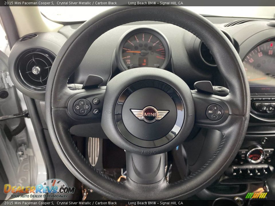The image size is (275, 206).
Task: Toggle the cruise control on/off speedometer-icon button
Action: 219,113
